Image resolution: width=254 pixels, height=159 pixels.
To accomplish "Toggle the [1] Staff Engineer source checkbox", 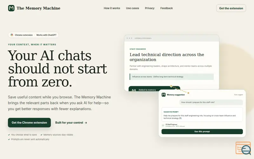I will (163, 125).
